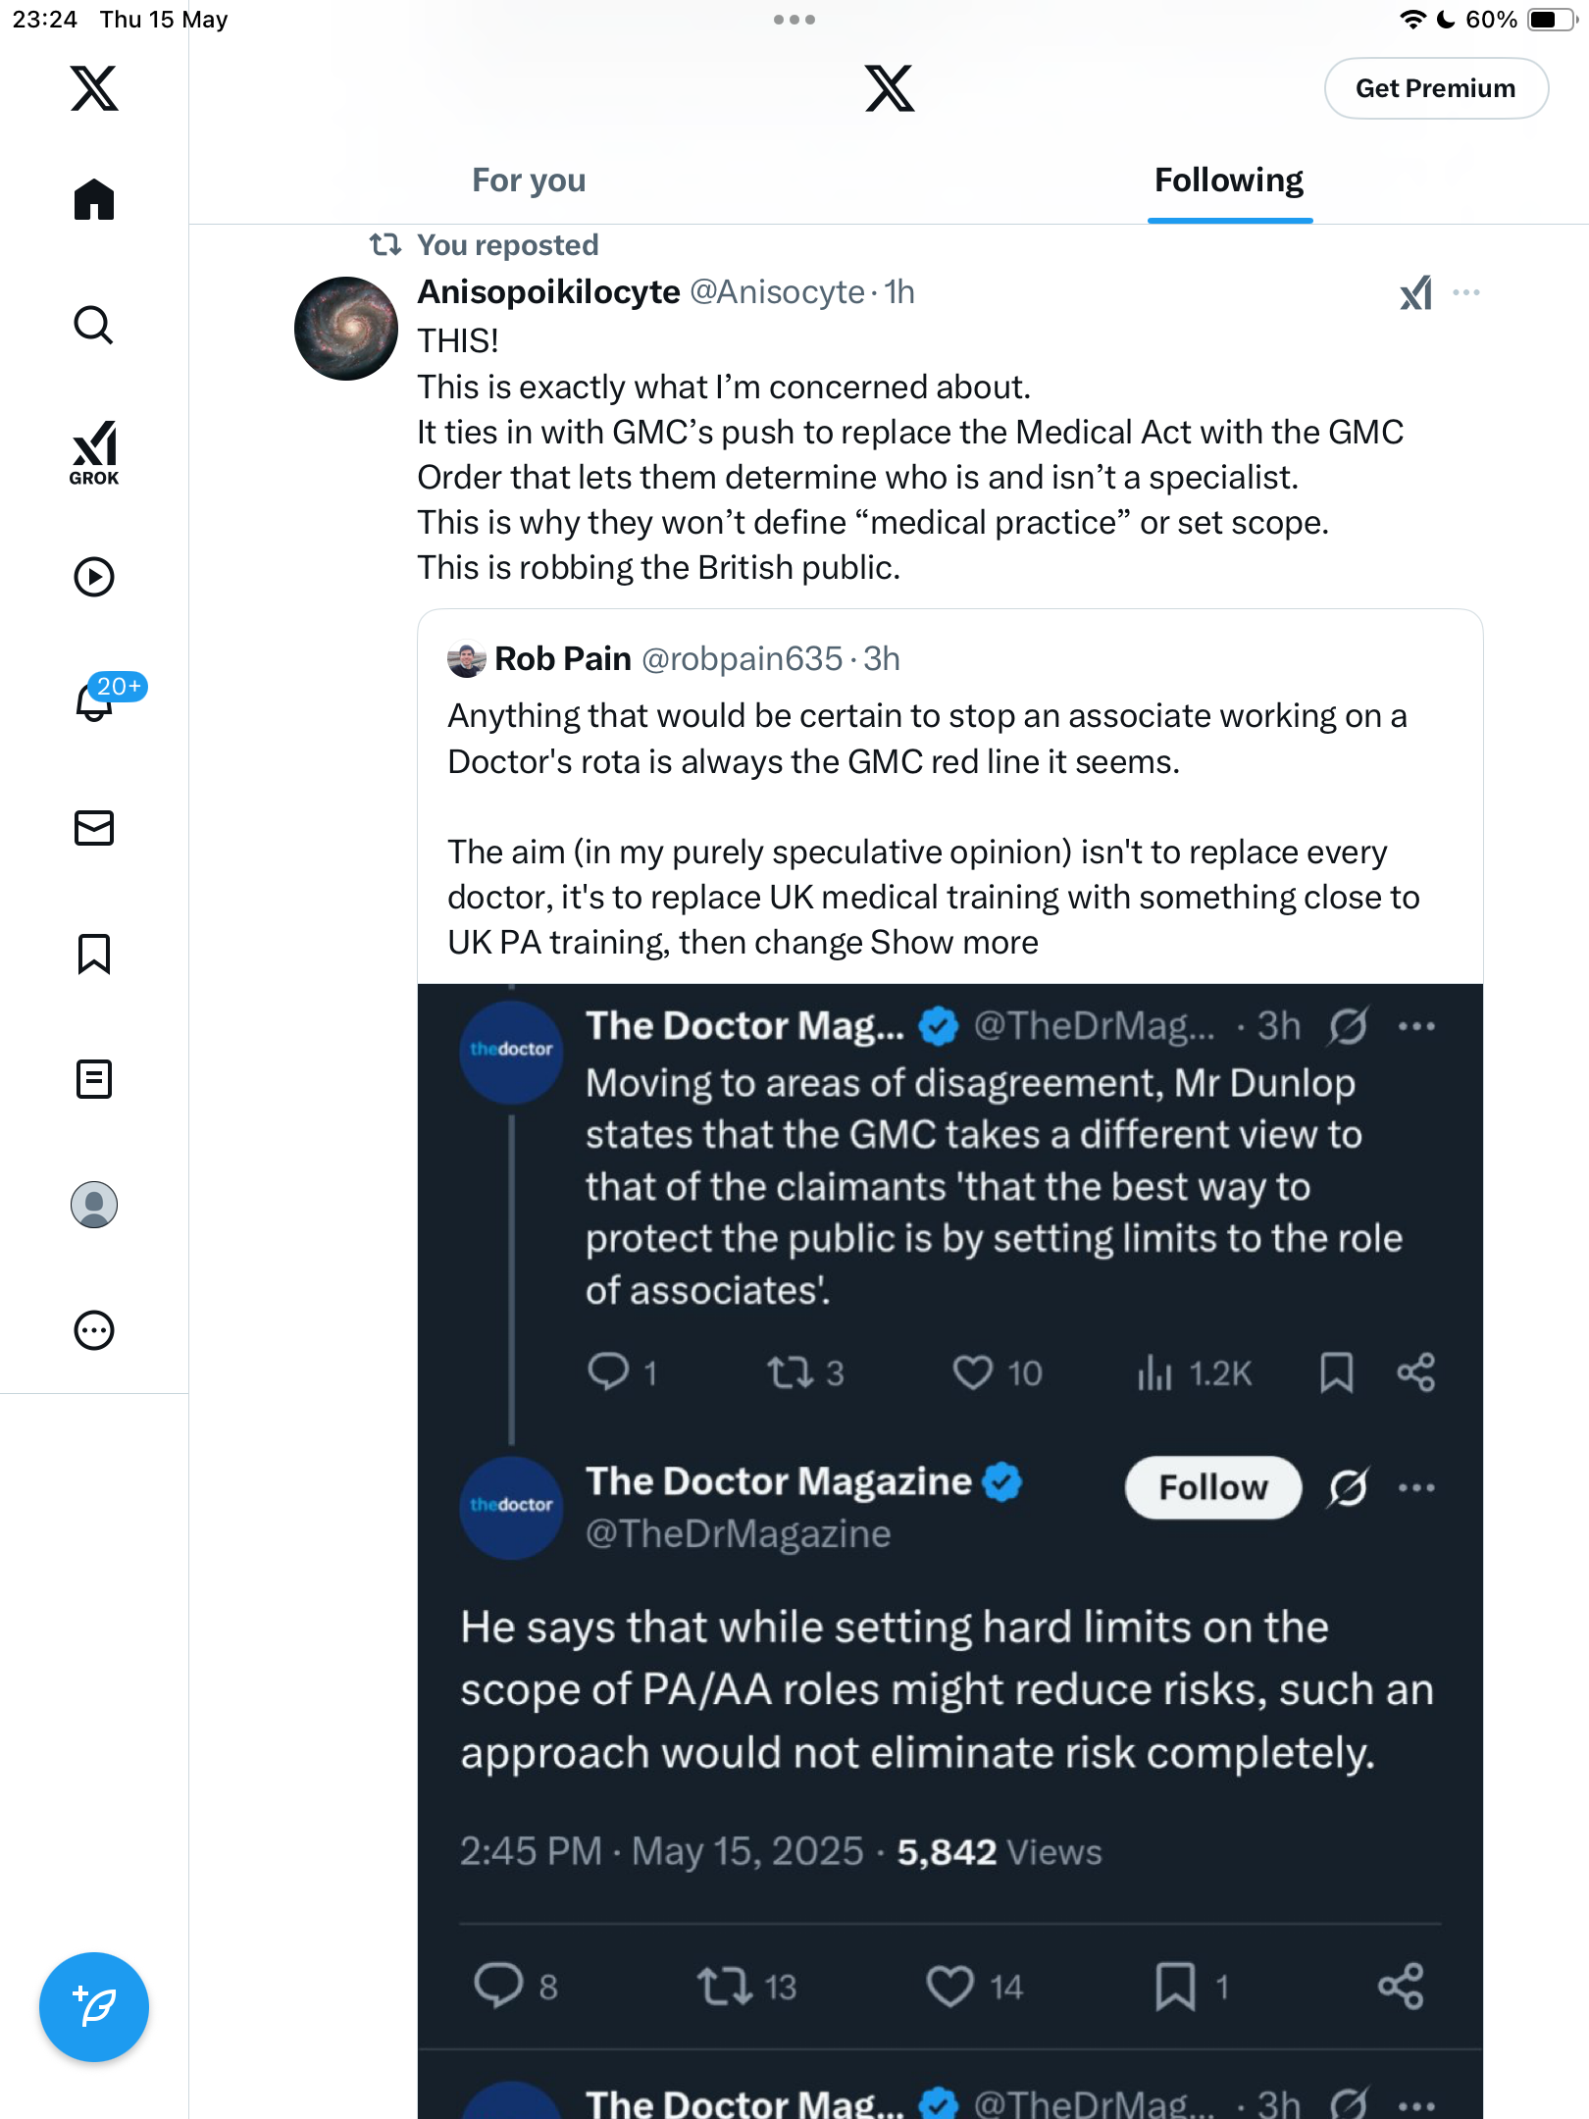1589x2119 pixels.
Task: Open Notifications bell with 20+ badge
Action: (98, 700)
